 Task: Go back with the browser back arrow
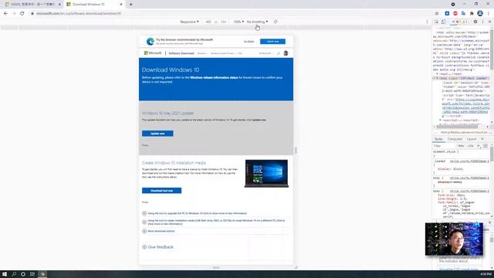coord(5,14)
